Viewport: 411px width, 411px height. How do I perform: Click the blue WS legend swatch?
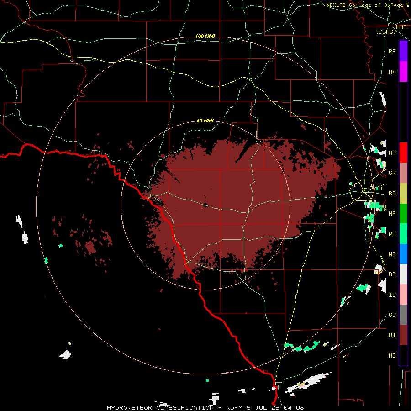(x=403, y=254)
